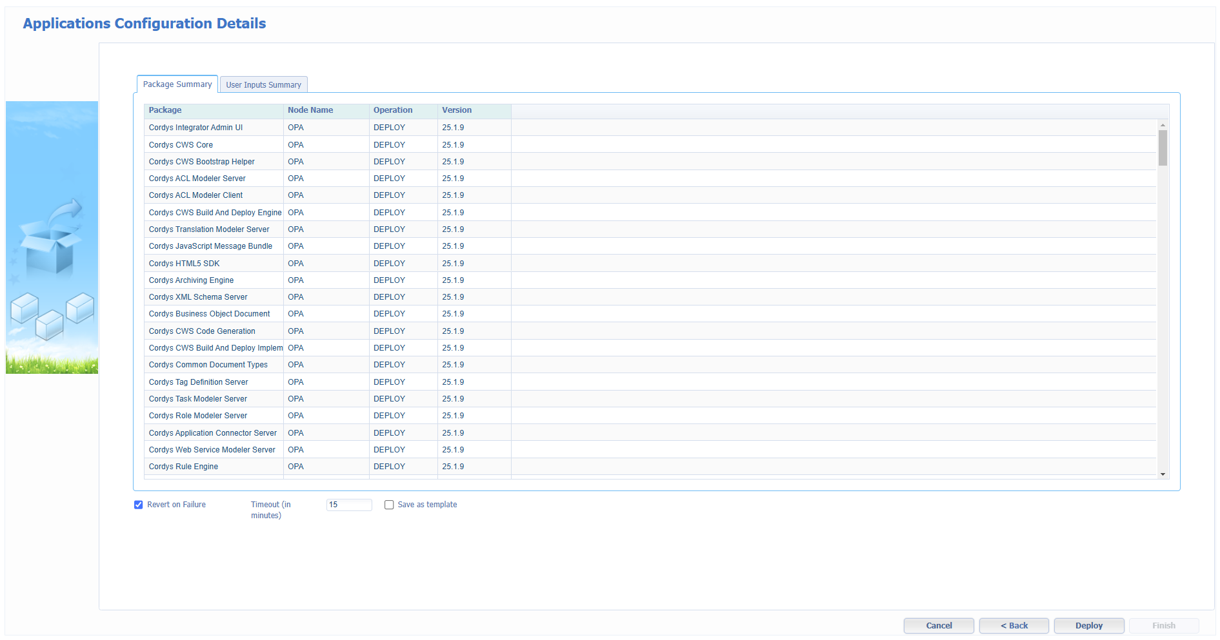Go back with the < Back button
Screen dimensions: 1220x640
(x=1014, y=626)
